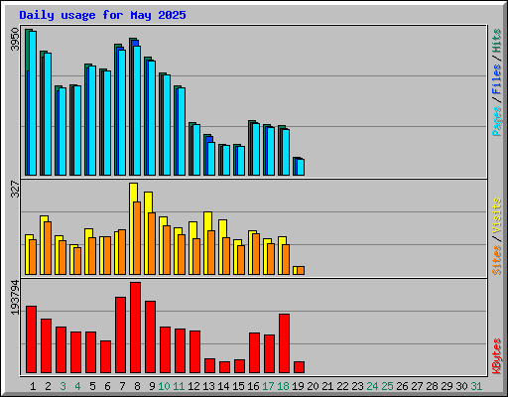Click the Sites legend label
508x397 pixels.
(497, 260)
